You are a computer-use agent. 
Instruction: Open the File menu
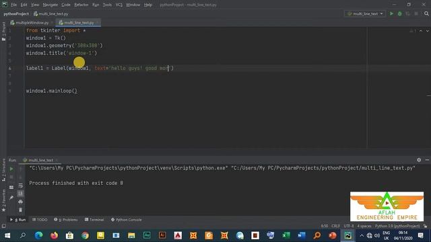pos(13,5)
